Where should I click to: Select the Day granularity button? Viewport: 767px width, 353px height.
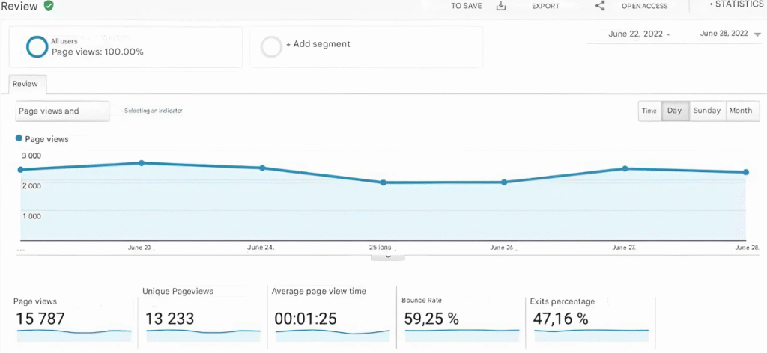pos(674,111)
